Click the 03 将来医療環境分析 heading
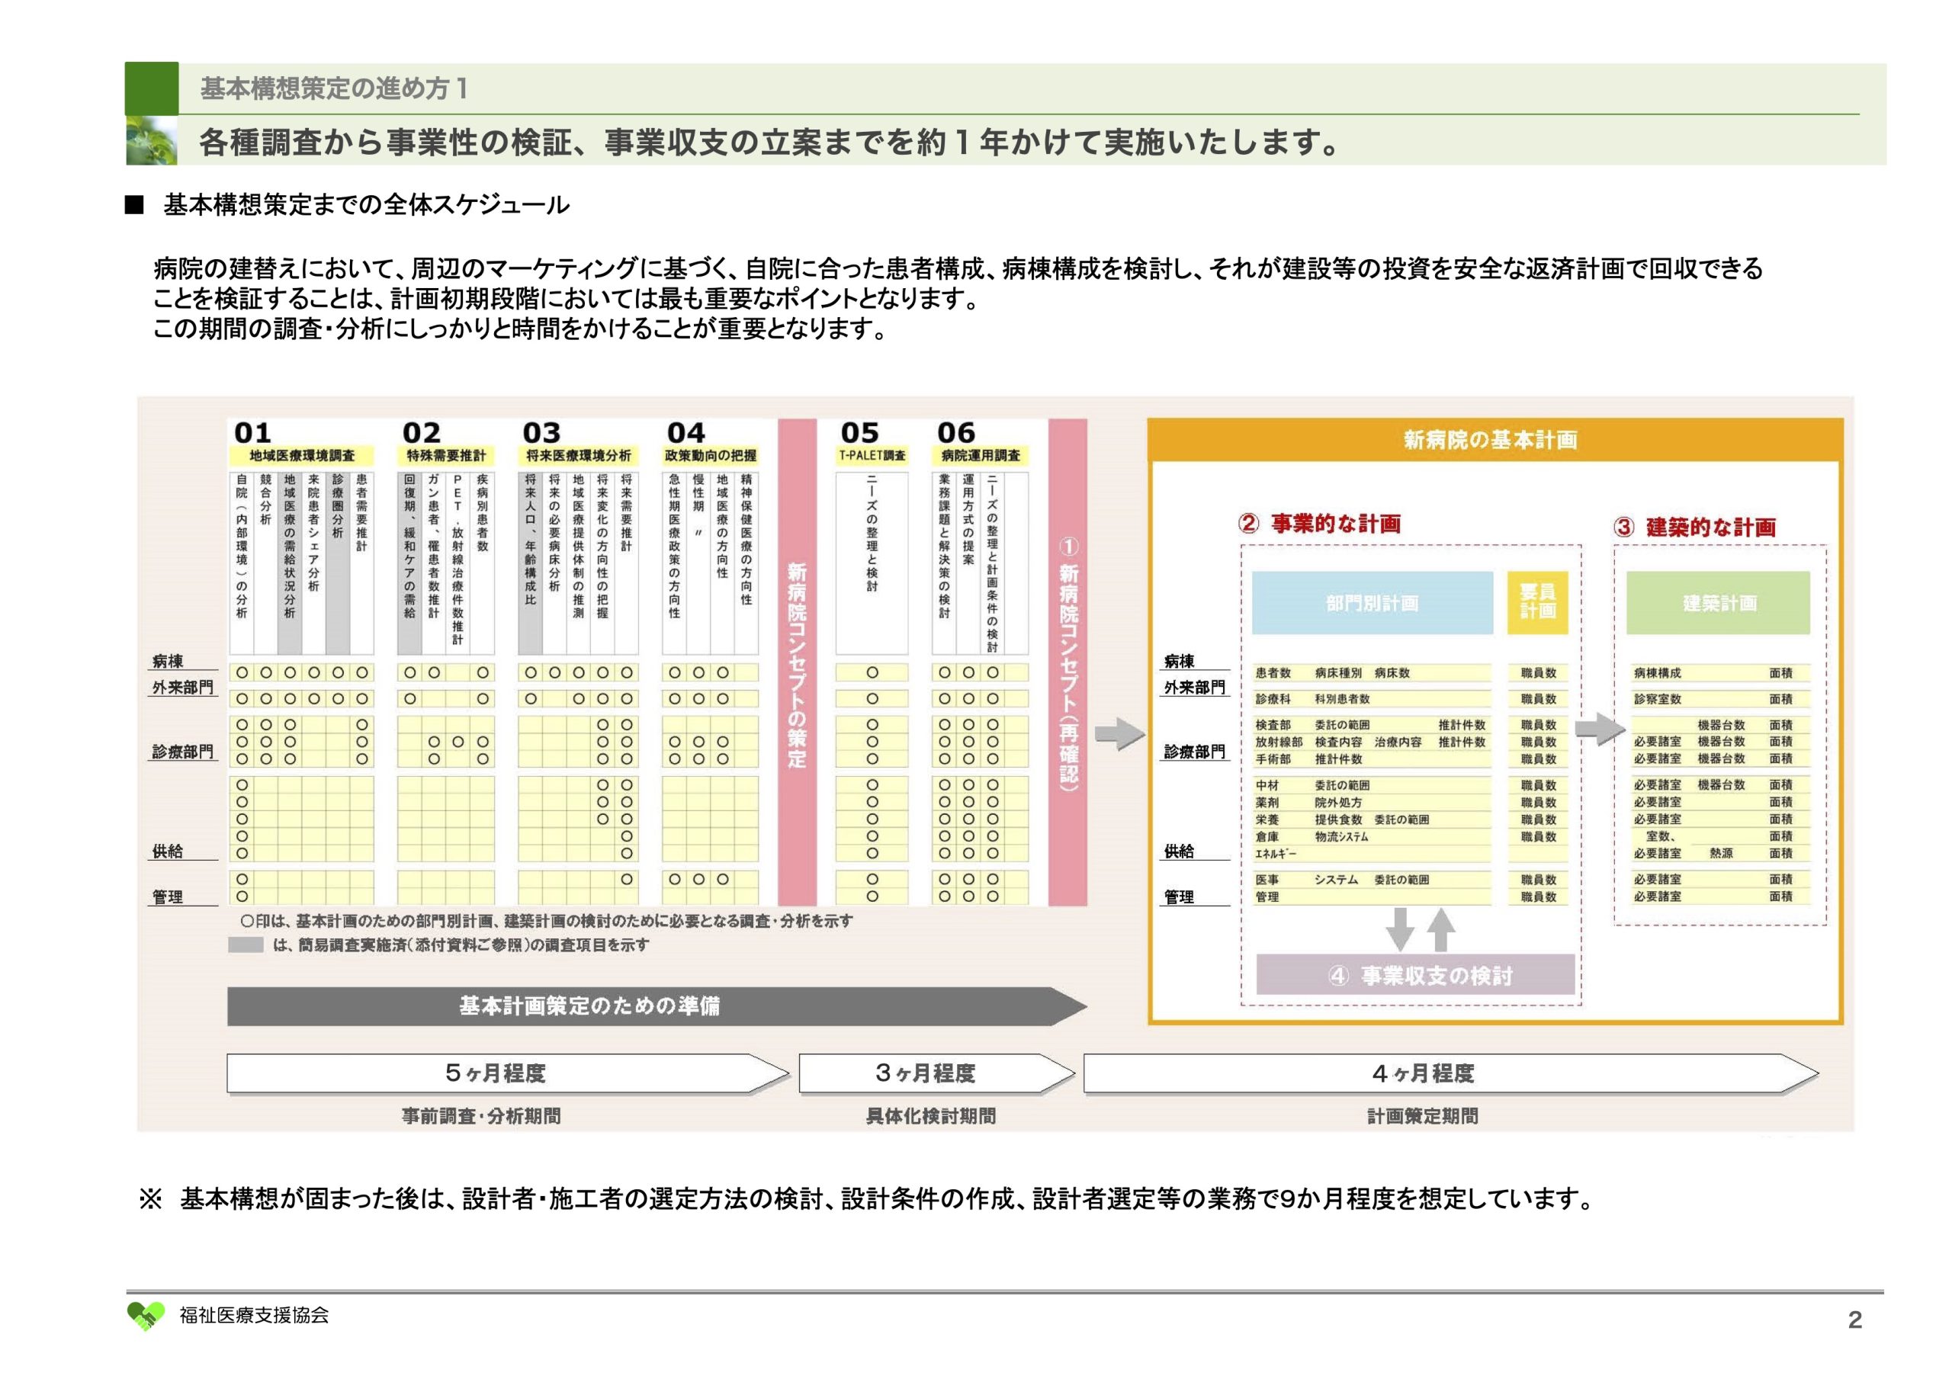Screen dimensions: 1952x1379 tap(578, 444)
